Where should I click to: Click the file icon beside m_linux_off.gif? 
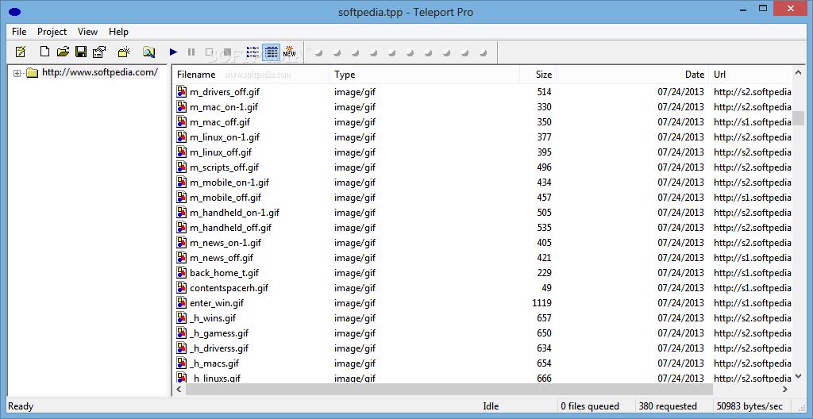click(181, 152)
